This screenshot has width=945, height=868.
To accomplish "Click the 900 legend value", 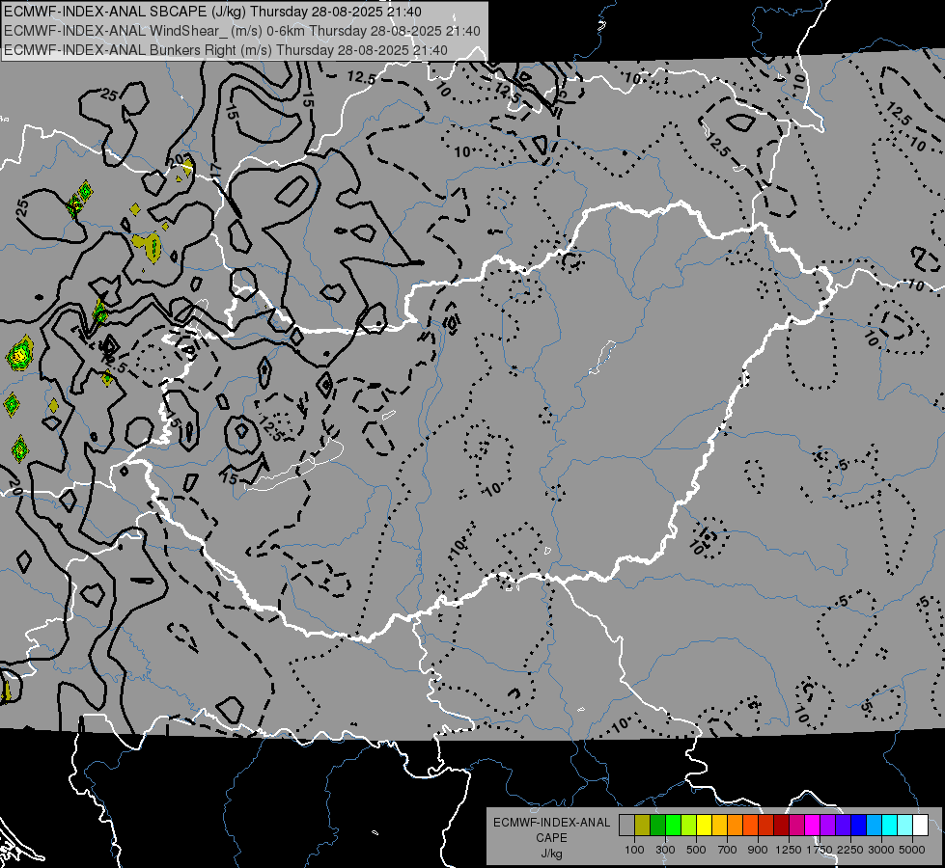I will point(758,850).
